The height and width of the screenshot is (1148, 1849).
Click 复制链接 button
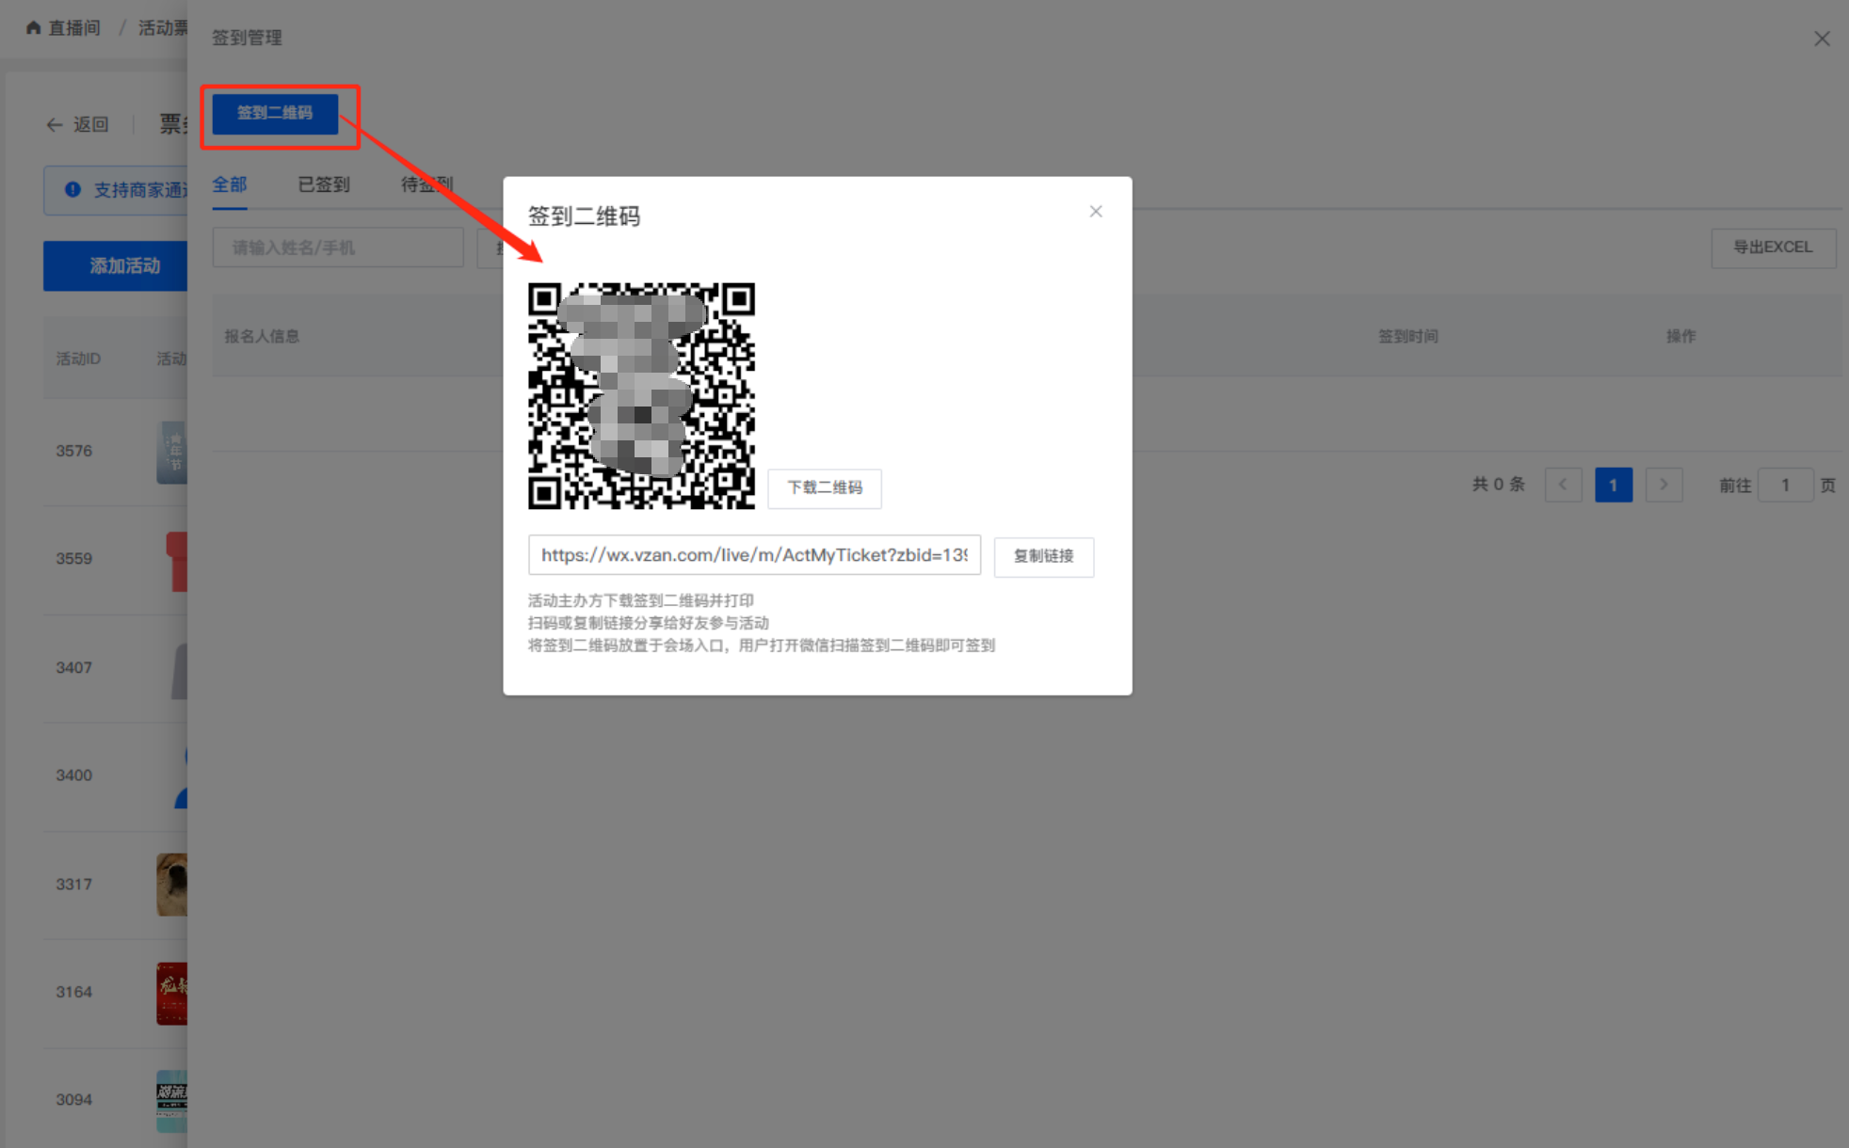[1043, 556]
